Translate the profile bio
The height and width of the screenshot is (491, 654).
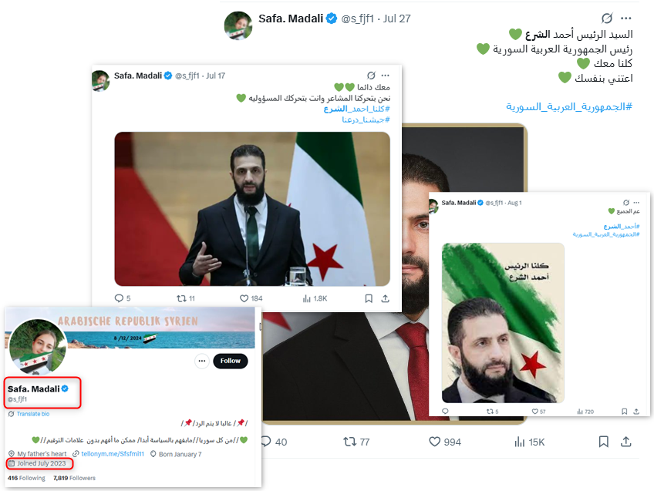click(x=33, y=414)
